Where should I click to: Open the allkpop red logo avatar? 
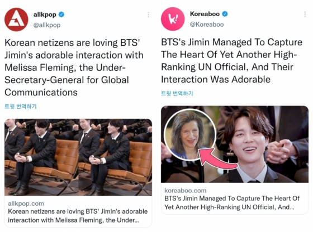coord(16,20)
